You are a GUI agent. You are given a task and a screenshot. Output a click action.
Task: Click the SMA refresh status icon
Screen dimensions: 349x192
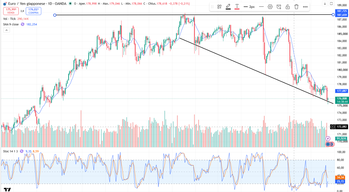tap(22, 24)
